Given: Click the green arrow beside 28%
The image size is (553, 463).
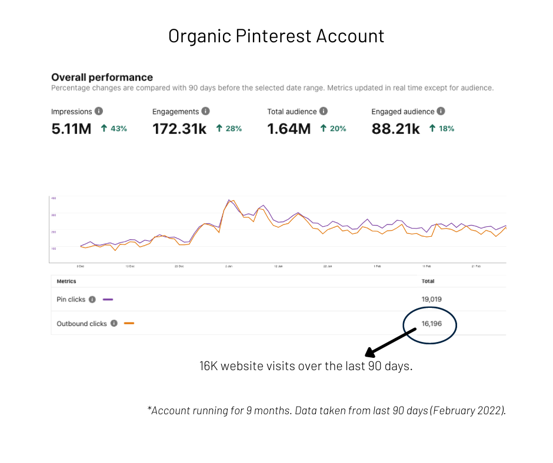Looking at the screenshot, I should click(x=219, y=128).
